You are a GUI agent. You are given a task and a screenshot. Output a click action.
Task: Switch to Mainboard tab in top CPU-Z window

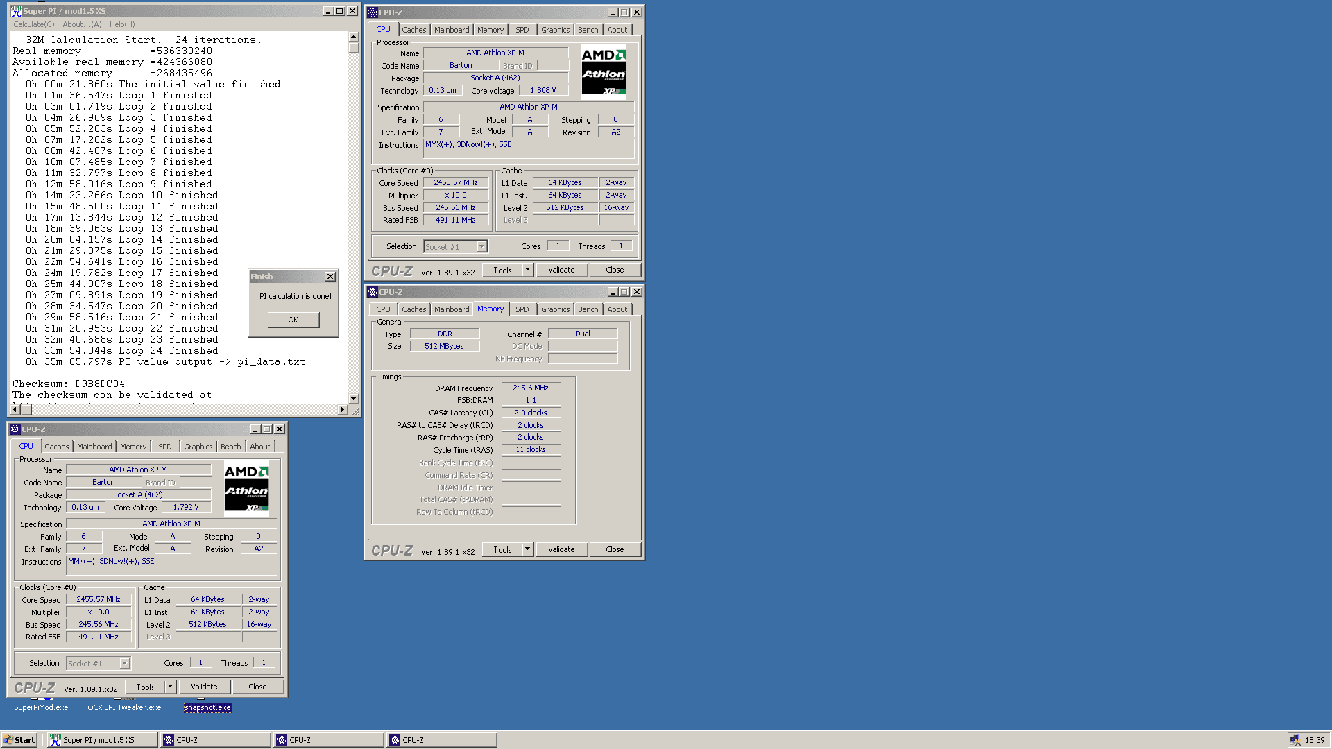[452, 30]
